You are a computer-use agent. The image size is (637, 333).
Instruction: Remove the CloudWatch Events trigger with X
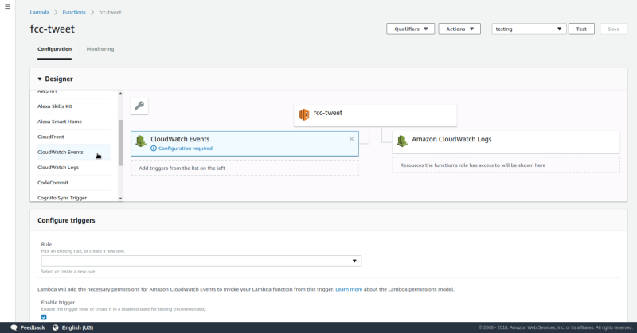pos(351,139)
